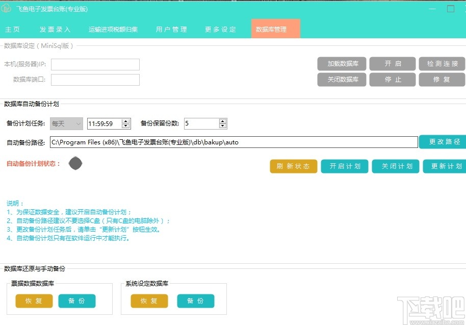Open 更多设定 tab
Screen dimensions: 466x325
[x=221, y=29]
